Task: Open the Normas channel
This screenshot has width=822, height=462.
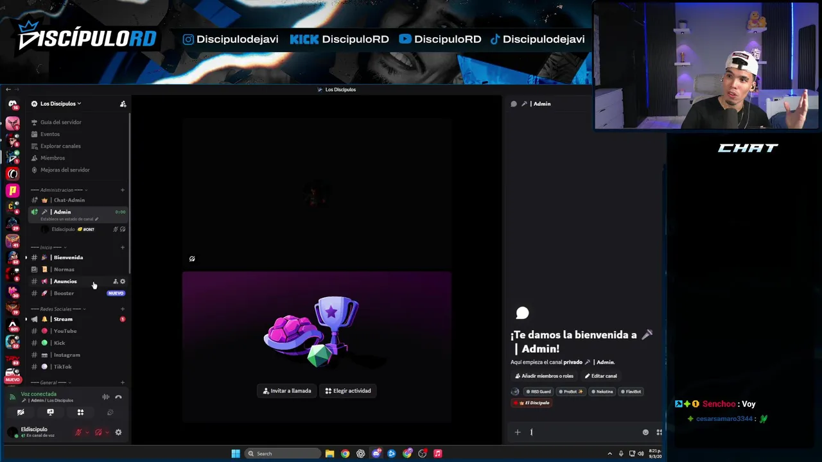Action: pos(64,269)
